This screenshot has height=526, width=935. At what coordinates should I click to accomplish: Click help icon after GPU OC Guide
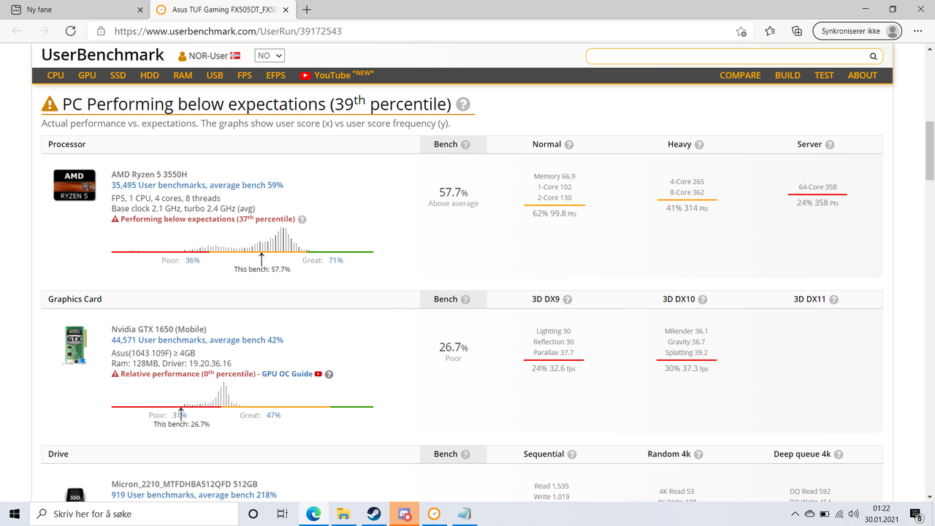pyautogui.click(x=329, y=374)
